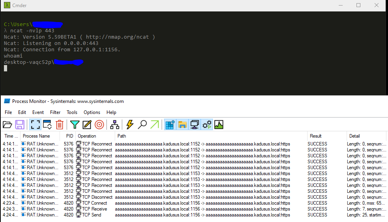Open the Filter funnel dialog

click(x=75, y=125)
